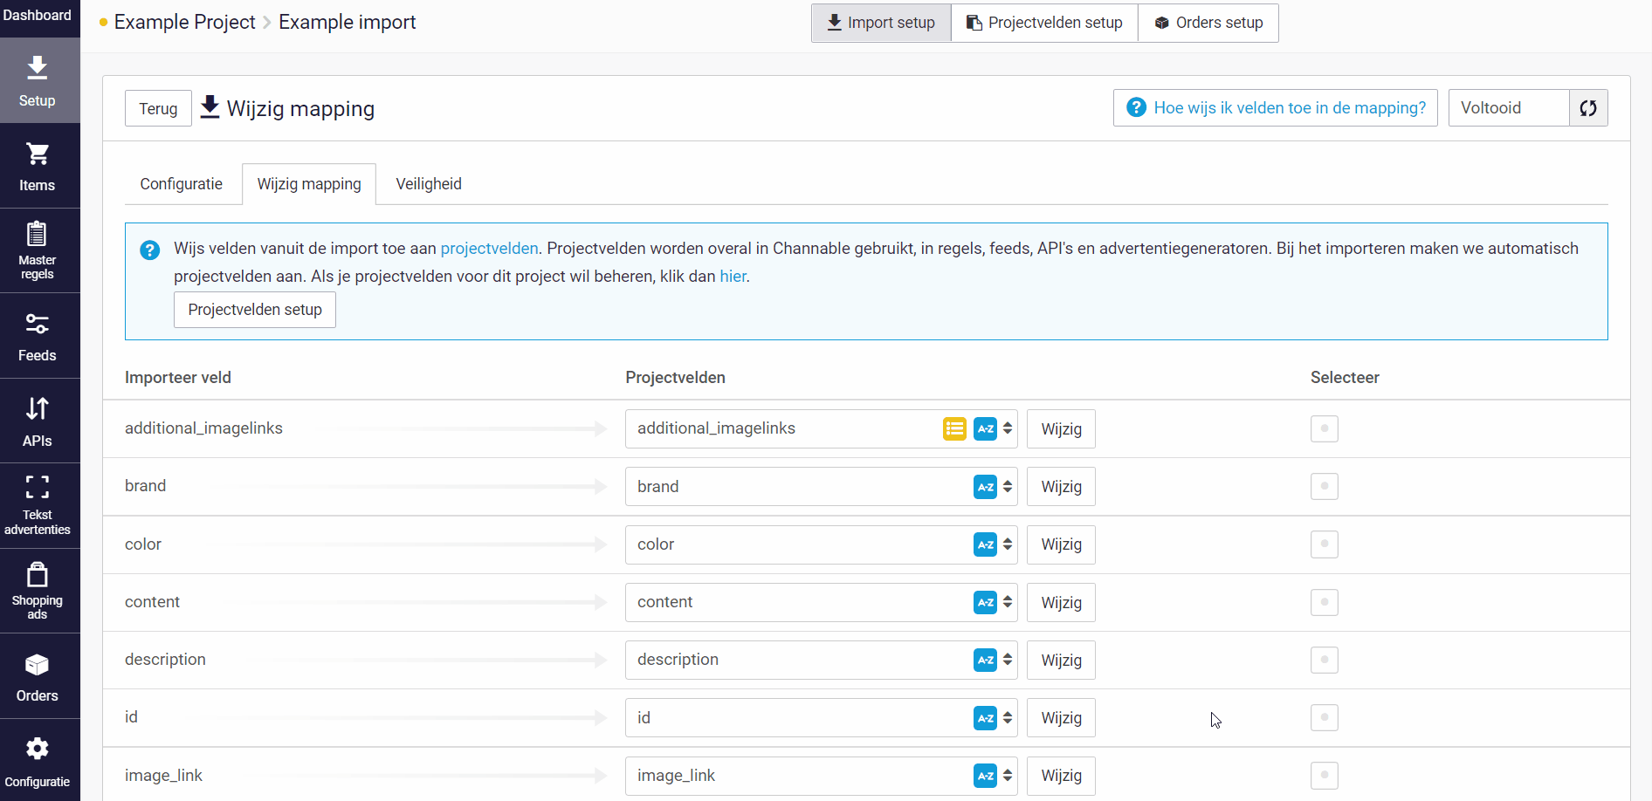The width and height of the screenshot is (1652, 801).
Task: Open APIs in the sidebar
Action: pos(39,421)
